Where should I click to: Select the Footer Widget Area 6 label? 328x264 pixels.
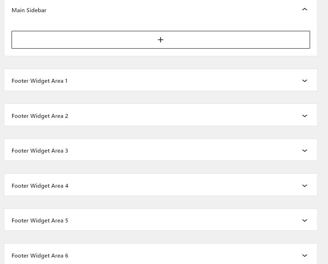pos(40,256)
